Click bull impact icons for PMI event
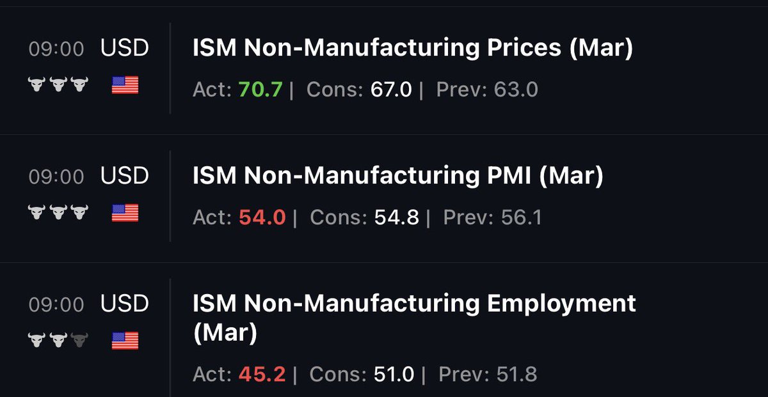 coord(58,212)
